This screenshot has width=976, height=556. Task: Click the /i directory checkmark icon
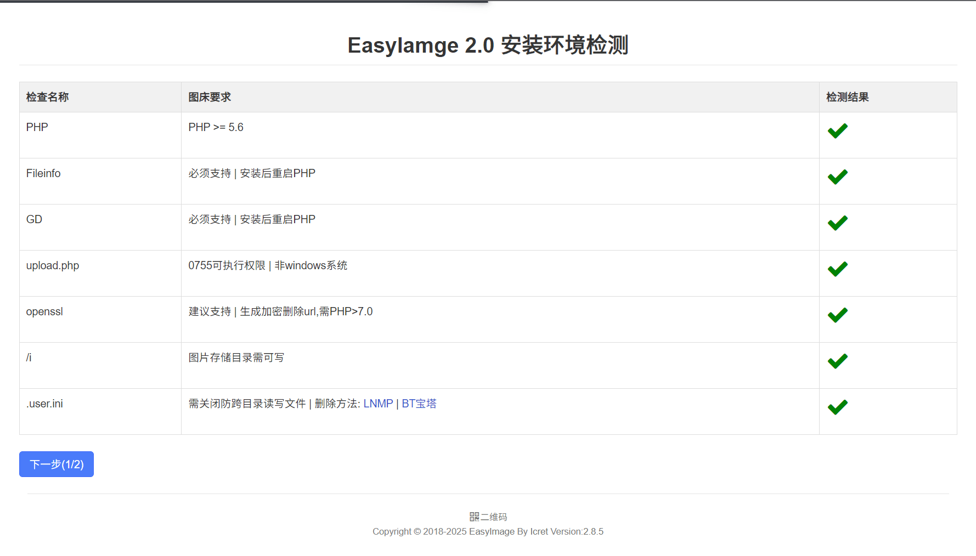837,361
